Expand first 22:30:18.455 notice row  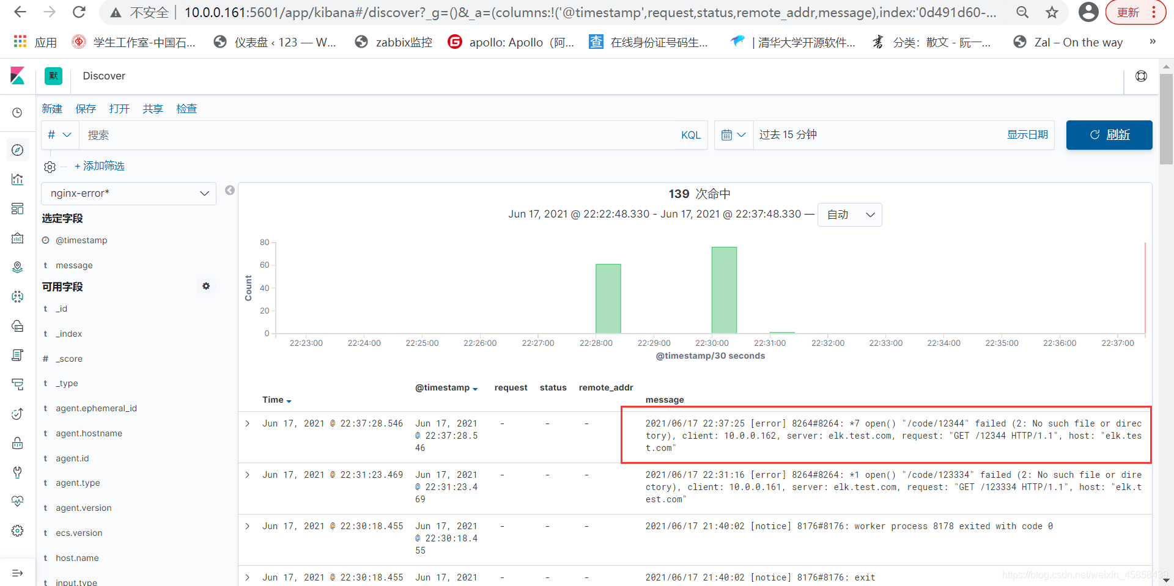[248, 526]
